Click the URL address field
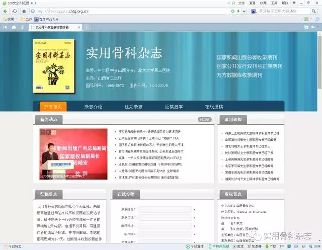Viewport: 322px width, 250px height. click(x=131, y=11)
